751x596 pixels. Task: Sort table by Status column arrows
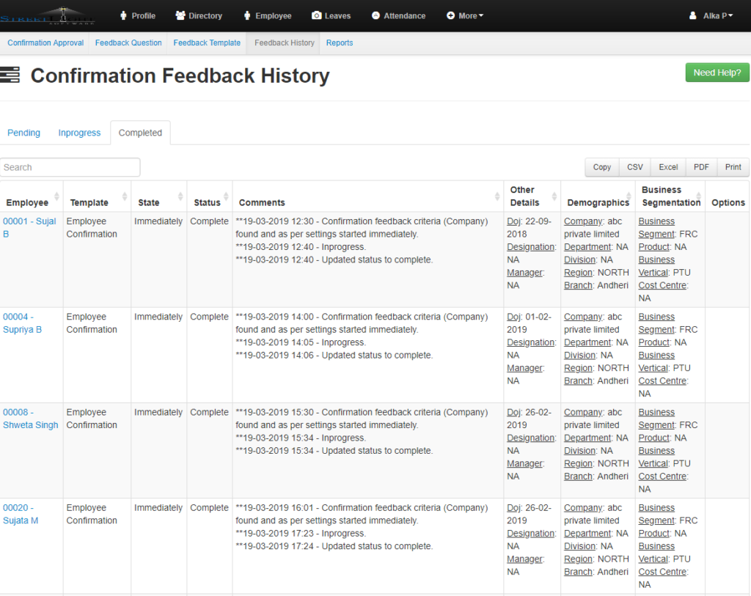click(226, 196)
